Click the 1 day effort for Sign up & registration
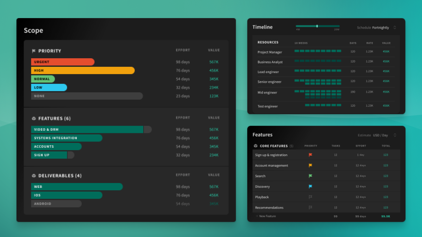Viewport: 422px width, 237px height. 361,155
